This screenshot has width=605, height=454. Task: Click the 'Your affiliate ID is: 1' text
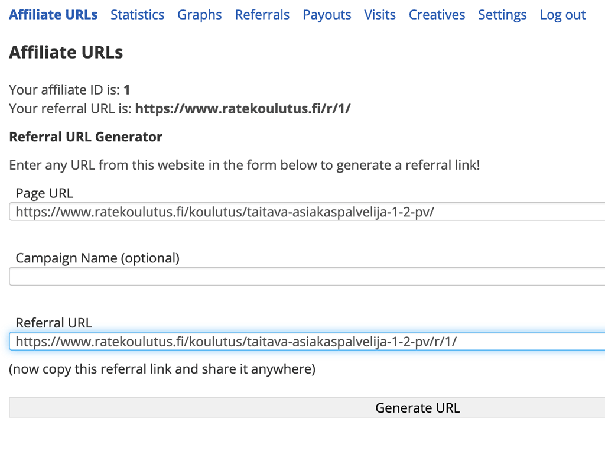(x=70, y=90)
